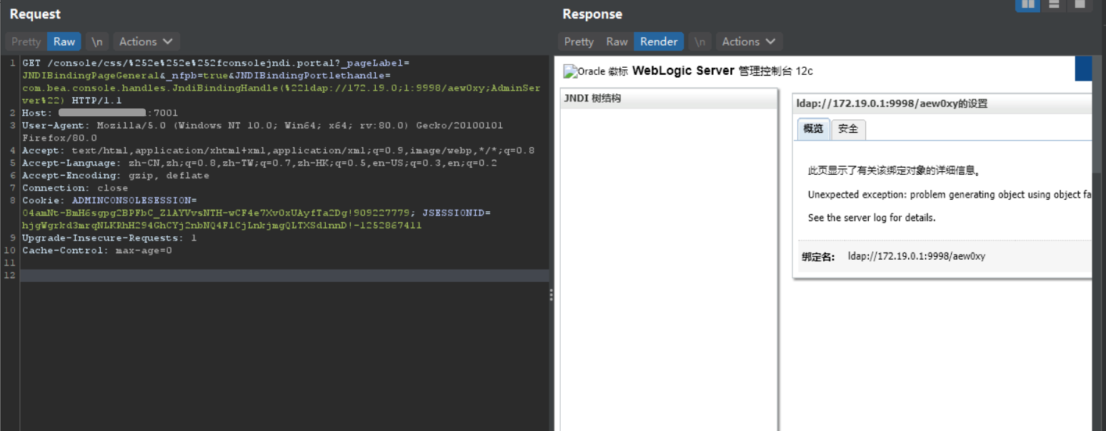Viewport: 1106px width, 431px height.
Task: Click the rendered response vertical scrollbar
Action: coord(1099,107)
